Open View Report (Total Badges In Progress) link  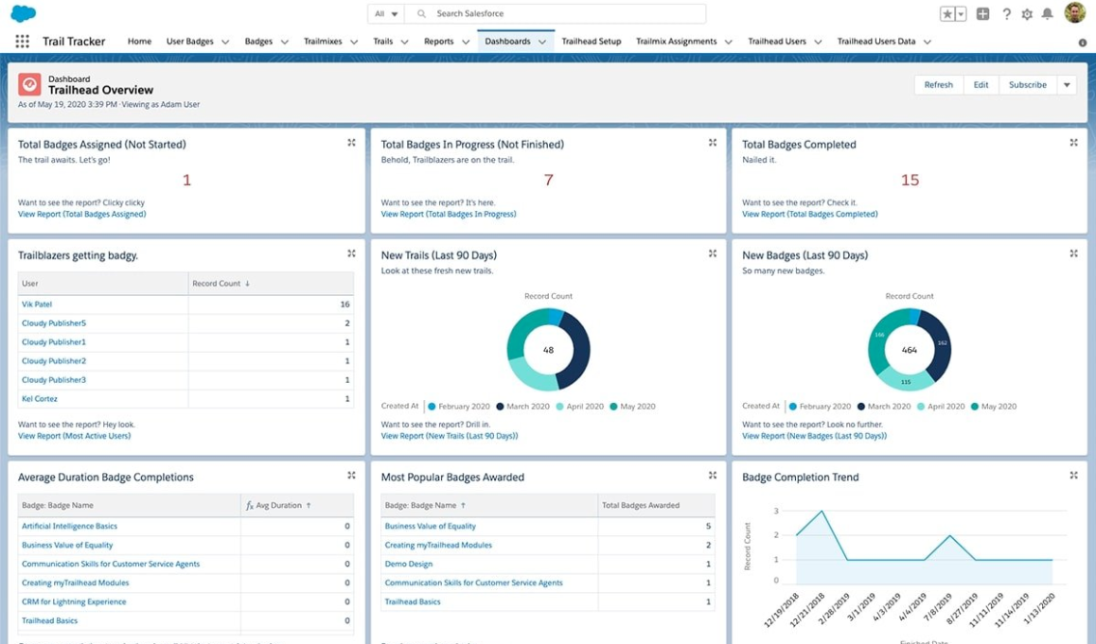pyautogui.click(x=449, y=215)
